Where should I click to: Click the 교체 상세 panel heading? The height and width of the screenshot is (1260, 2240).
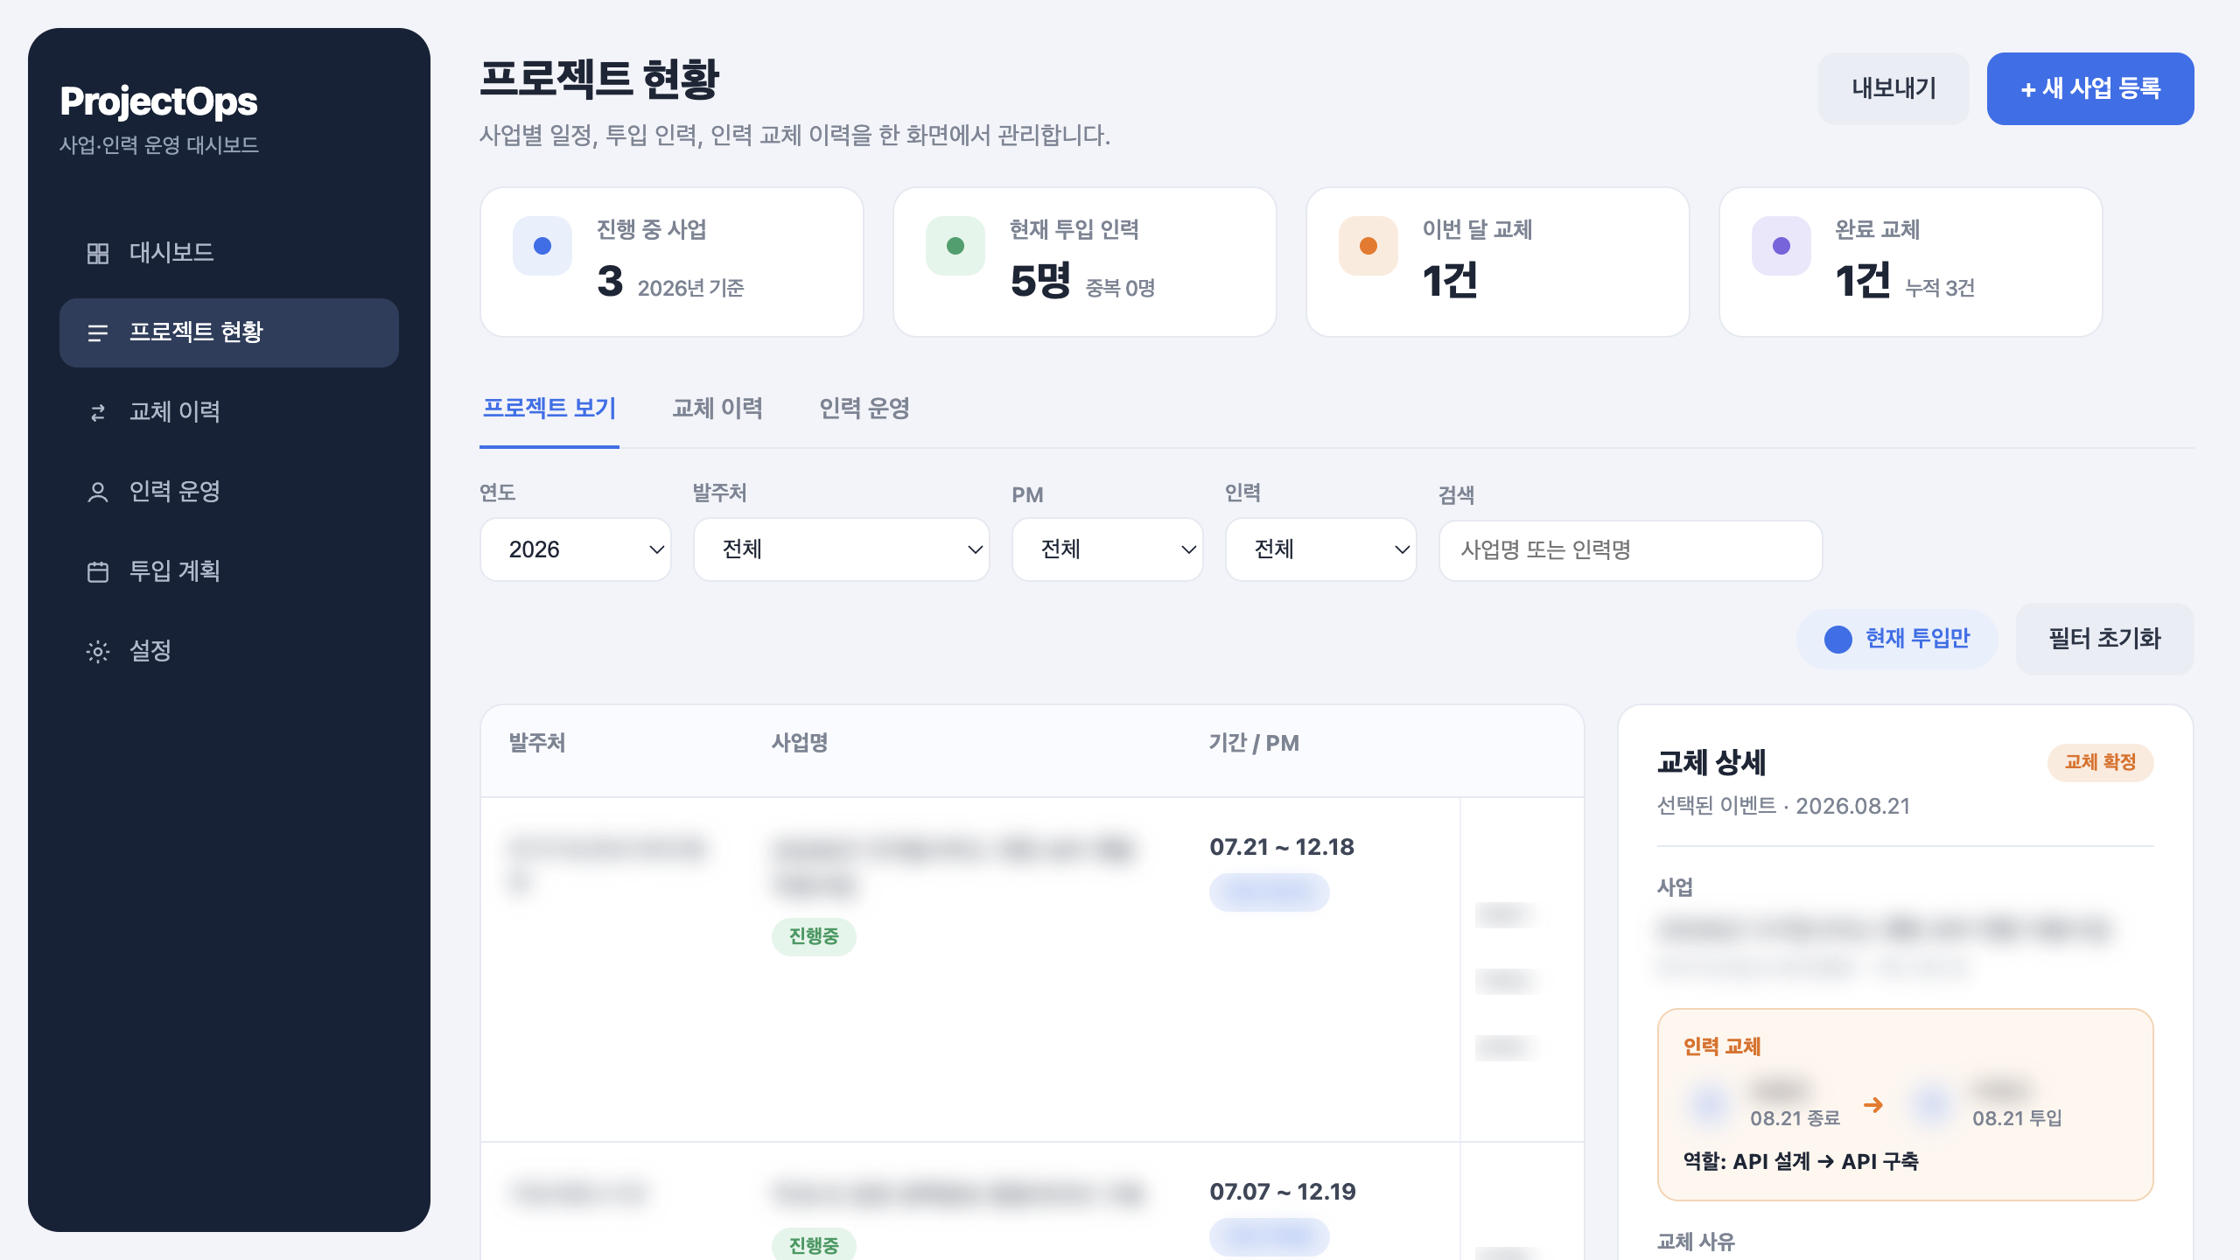(x=1711, y=762)
